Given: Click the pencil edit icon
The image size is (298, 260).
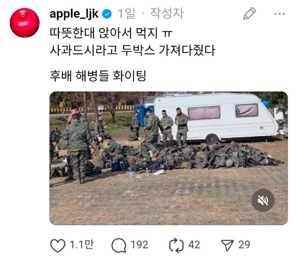Looking at the screenshot, I should (249, 14).
